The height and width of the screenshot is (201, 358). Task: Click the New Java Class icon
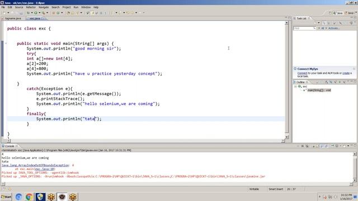pyautogui.click(x=58, y=13)
